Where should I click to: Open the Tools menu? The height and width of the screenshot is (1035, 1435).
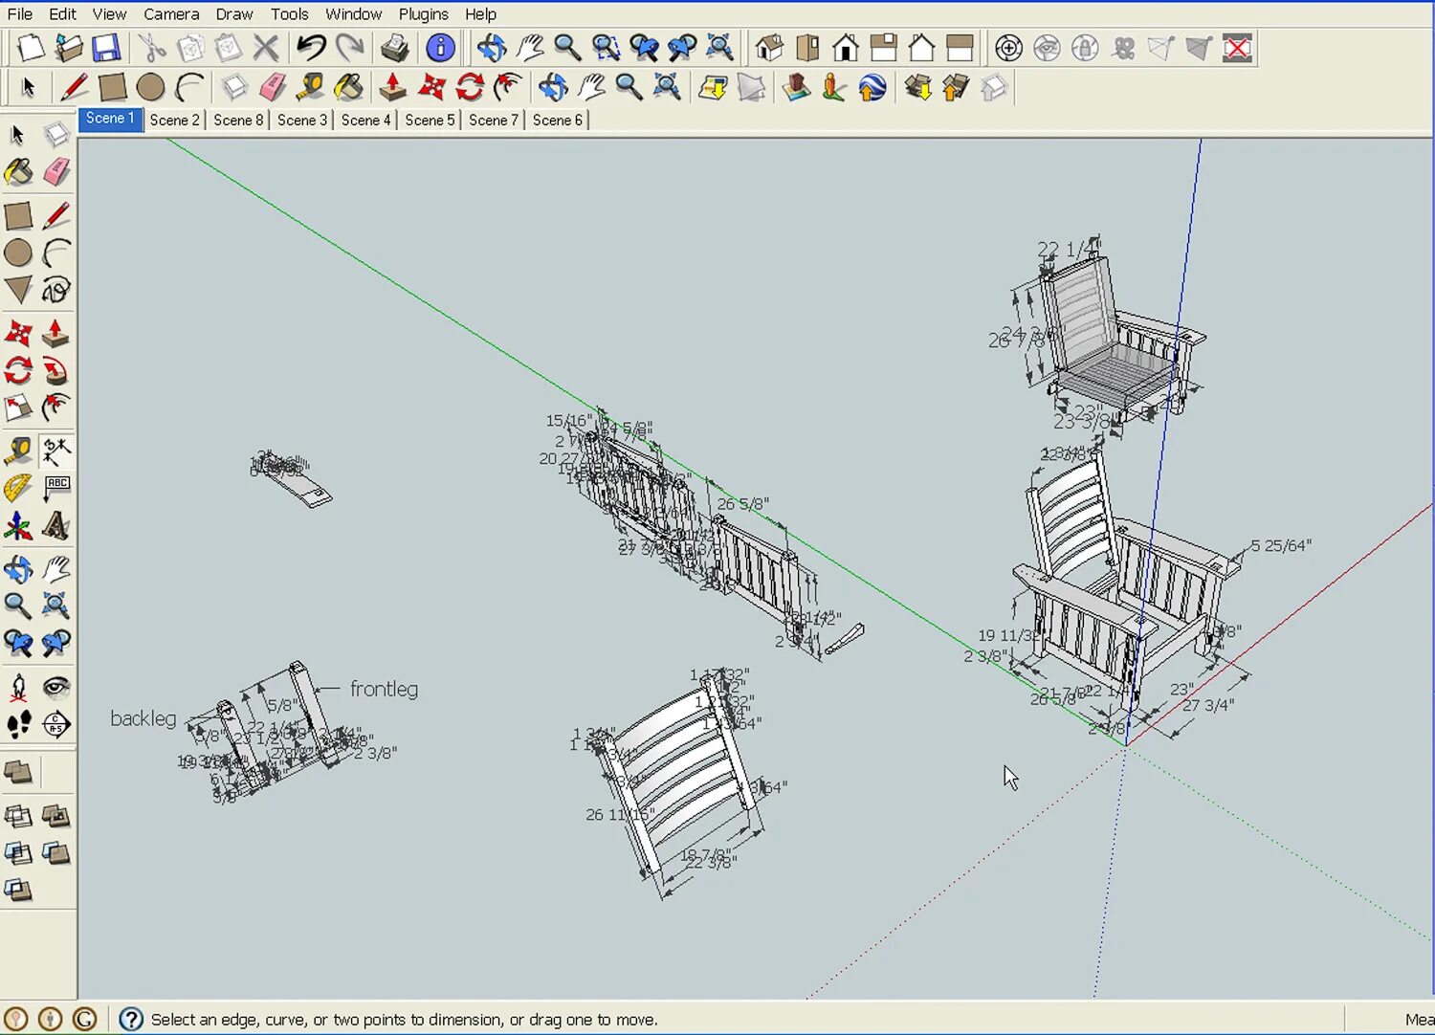pos(289,14)
